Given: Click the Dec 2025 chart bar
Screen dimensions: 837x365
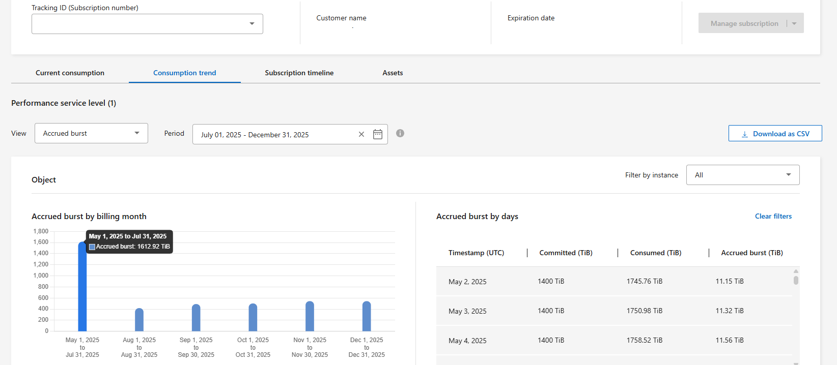Looking at the screenshot, I should tap(367, 317).
